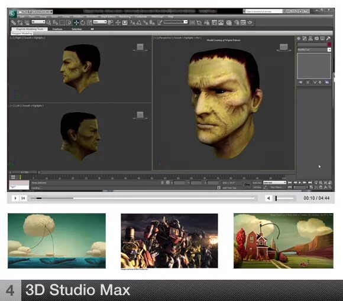Click the Configure Modifier Sets icon
This screenshot has width=343, height=301.
tap(327, 82)
